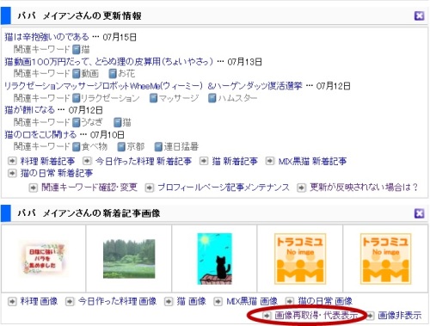
Task: Open MIX黒猫 新着記事 link
Action: [312, 161]
